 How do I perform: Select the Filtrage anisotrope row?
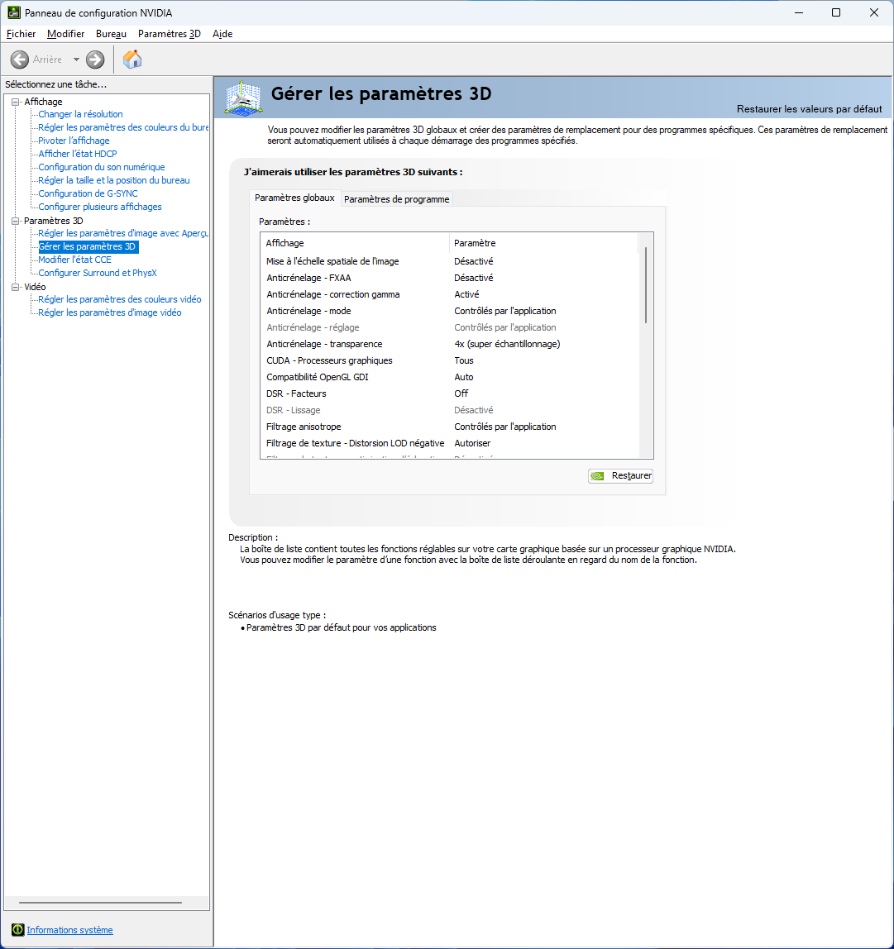pos(449,427)
